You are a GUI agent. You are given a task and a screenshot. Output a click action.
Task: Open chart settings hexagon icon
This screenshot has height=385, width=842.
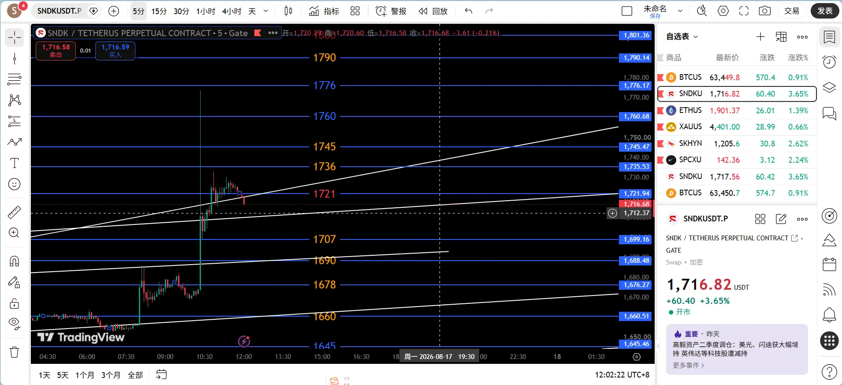coord(723,11)
